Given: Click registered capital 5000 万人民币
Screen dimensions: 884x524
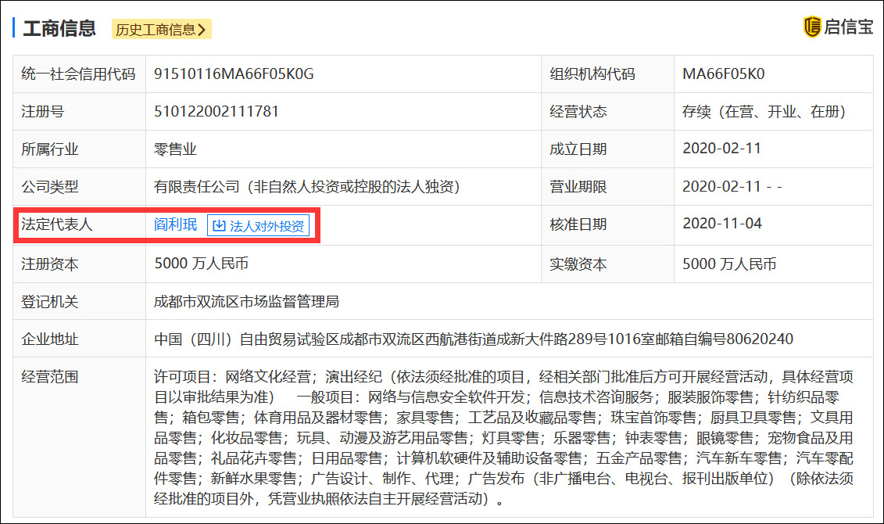Looking at the screenshot, I should (202, 264).
